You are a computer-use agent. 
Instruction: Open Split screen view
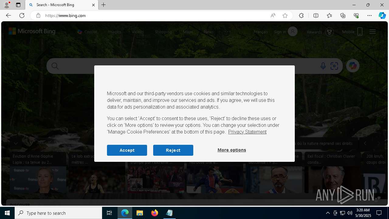click(316, 16)
